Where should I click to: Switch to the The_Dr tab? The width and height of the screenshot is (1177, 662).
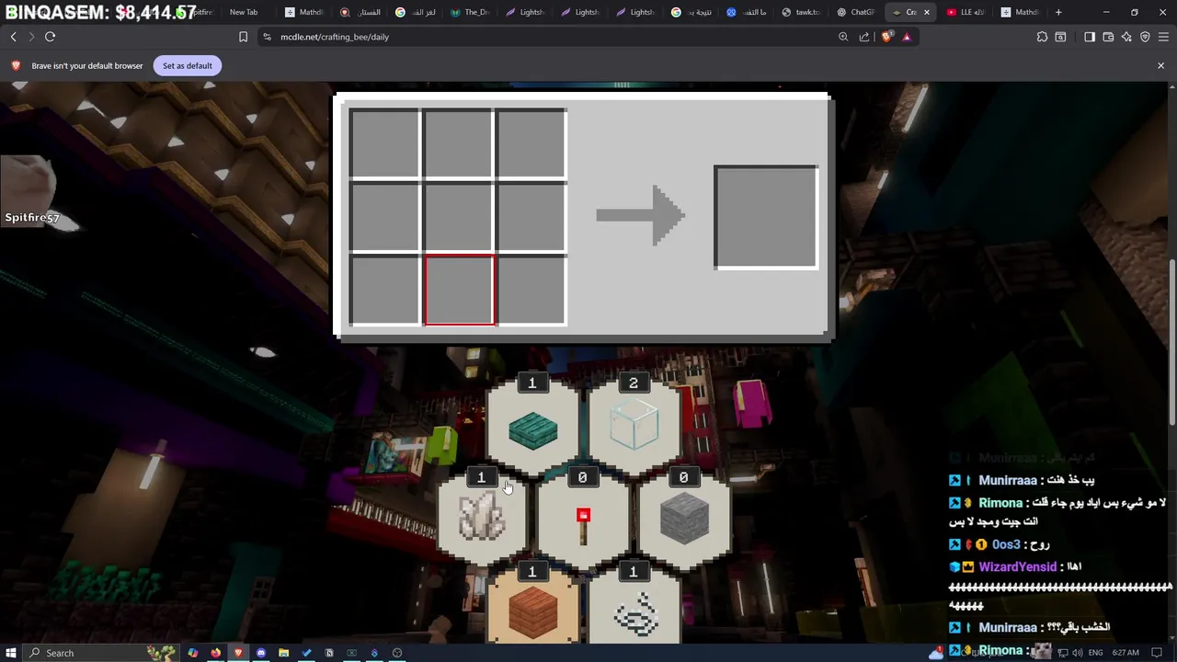click(469, 12)
